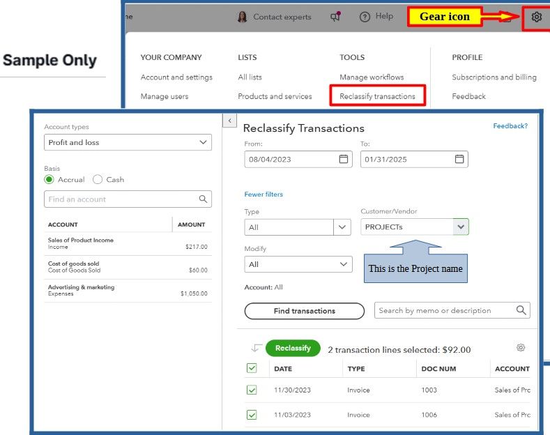Click the DOC NUM column header
The image size is (550, 435).
pyautogui.click(x=438, y=369)
